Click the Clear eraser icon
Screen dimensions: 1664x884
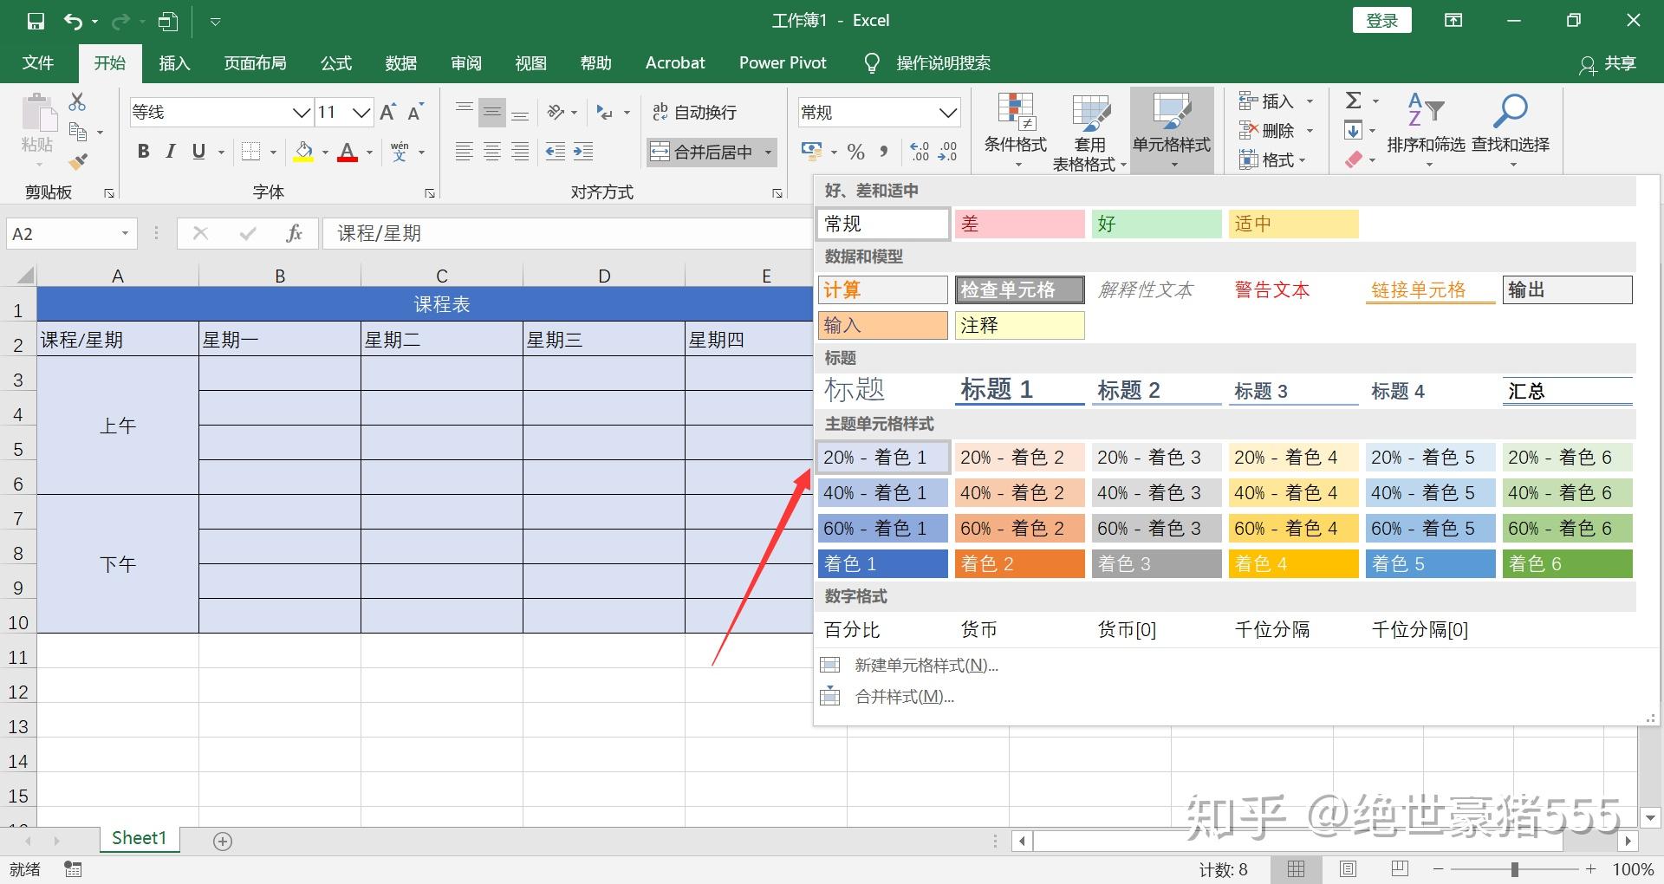[x=1353, y=159]
